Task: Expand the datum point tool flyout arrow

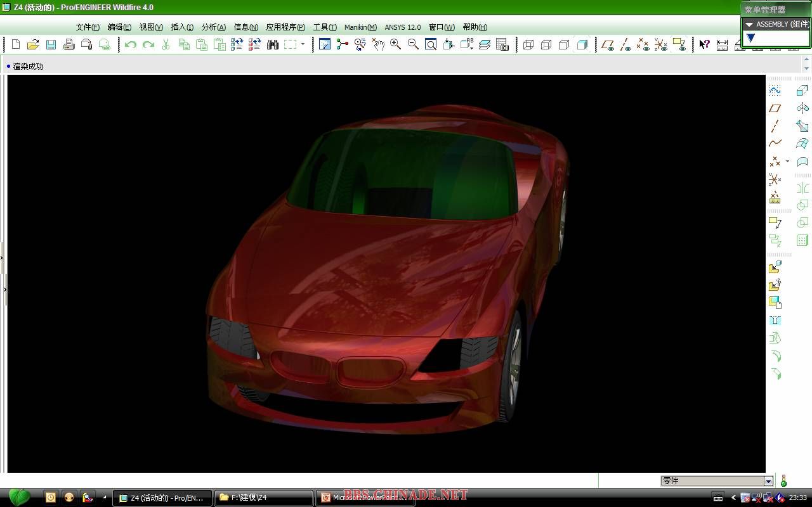Action: [x=787, y=162]
